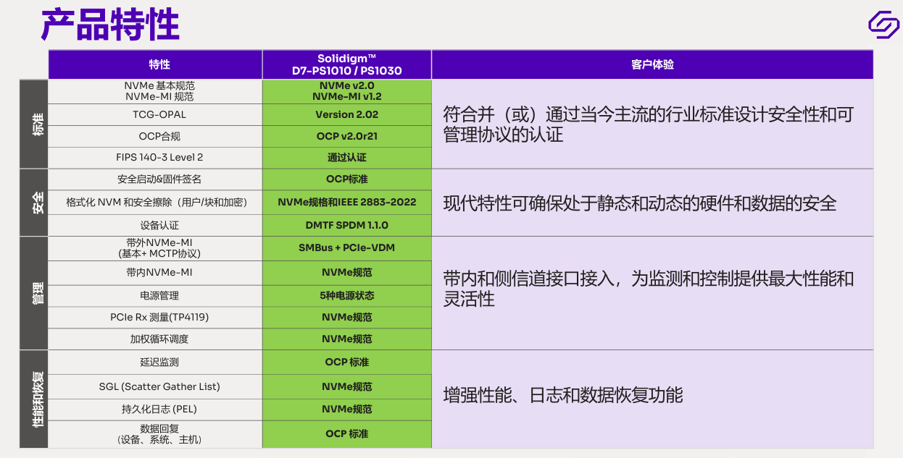Click the text starting "现代特性可确保"

point(640,203)
